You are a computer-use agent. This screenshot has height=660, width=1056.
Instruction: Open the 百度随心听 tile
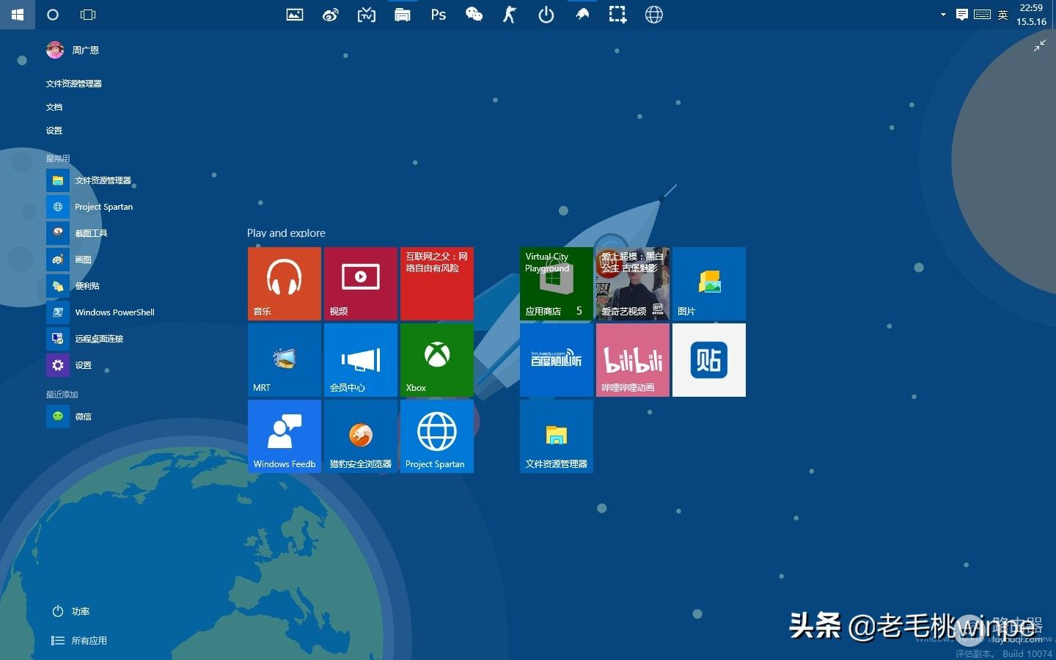(556, 359)
